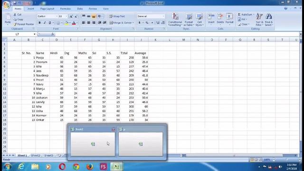304x171 pixels.
Task: Open the Number Format dropdown
Action: tap(163, 16)
